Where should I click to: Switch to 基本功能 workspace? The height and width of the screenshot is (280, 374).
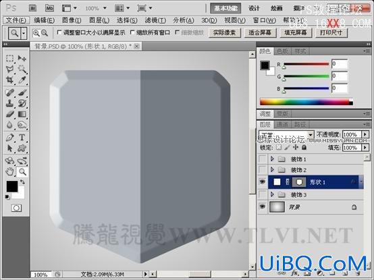225,8
